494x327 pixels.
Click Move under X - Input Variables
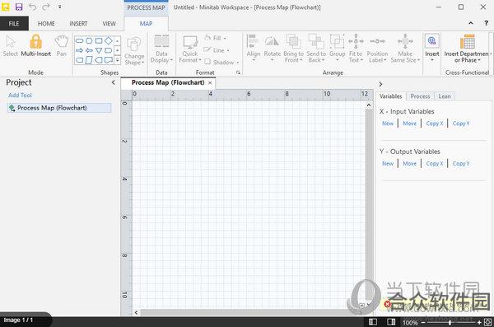pos(409,124)
